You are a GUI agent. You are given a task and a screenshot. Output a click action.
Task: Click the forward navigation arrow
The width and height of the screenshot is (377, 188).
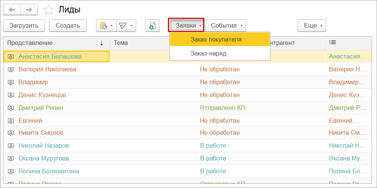tap(29, 10)
